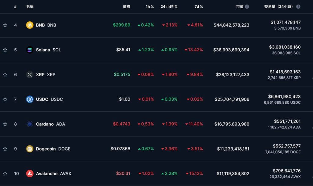Click the Cardano coin logo icon
This screenshot has height=186, width=313.
click(30, 124)
